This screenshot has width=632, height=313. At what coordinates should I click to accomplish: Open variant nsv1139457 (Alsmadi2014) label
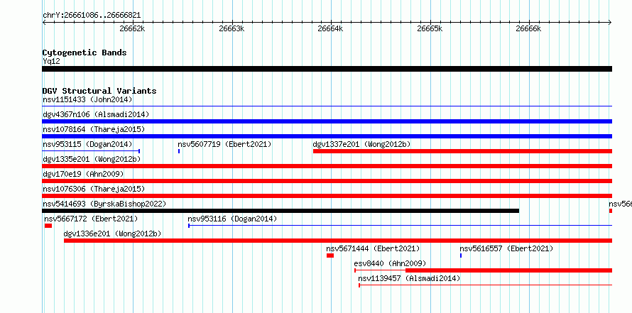click(x=409, y=278)
